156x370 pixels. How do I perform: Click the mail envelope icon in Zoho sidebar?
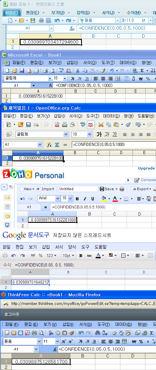7,197
